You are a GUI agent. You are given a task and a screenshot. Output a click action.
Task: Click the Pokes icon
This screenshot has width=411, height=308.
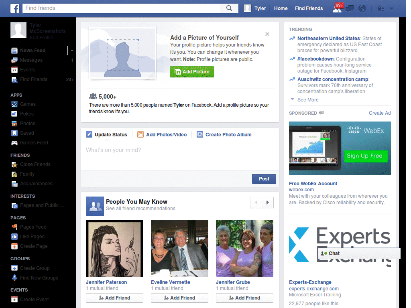coord(14,114)
